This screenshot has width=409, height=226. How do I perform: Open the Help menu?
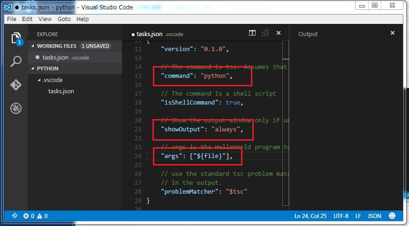(x=83, y=19)
